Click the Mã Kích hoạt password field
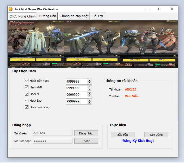Screen dimensions: 184x163 [53, 141]
